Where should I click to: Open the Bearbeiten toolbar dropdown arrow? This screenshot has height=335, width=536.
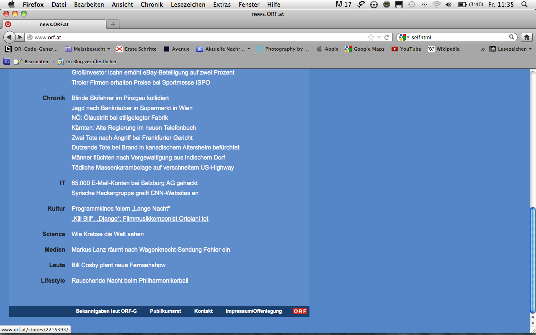coord(53,62)
